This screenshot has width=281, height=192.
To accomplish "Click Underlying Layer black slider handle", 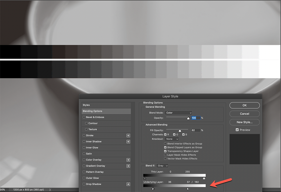I will 153,189.
